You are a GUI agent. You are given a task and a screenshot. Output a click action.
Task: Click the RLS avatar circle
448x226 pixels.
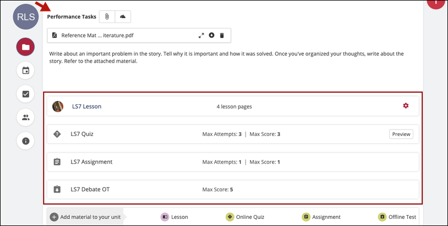[26, 17]
